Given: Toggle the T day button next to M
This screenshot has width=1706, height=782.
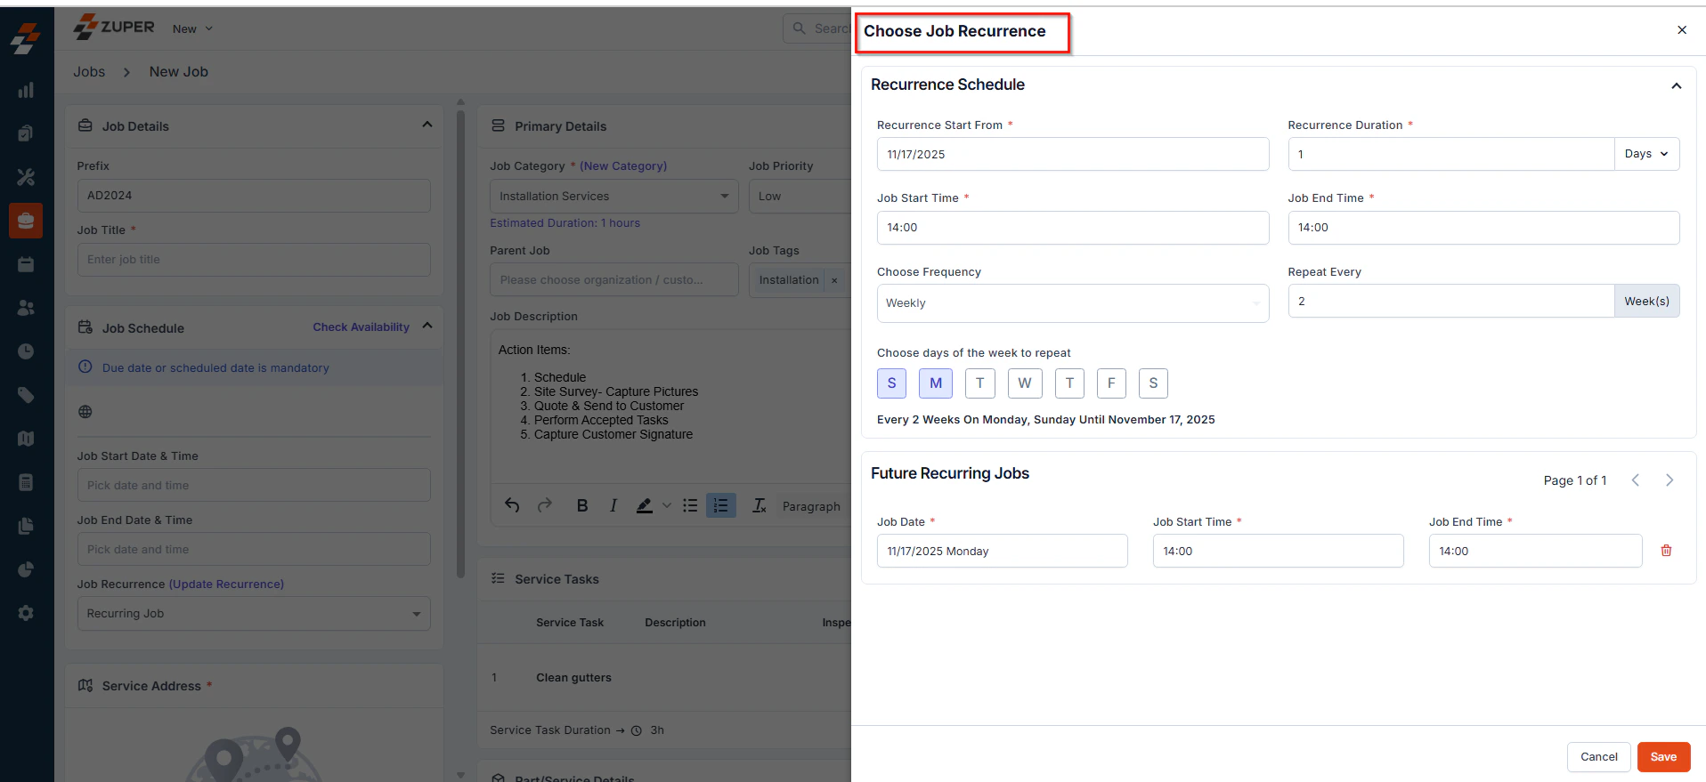Looking at the screenshot, I should 980,383.
